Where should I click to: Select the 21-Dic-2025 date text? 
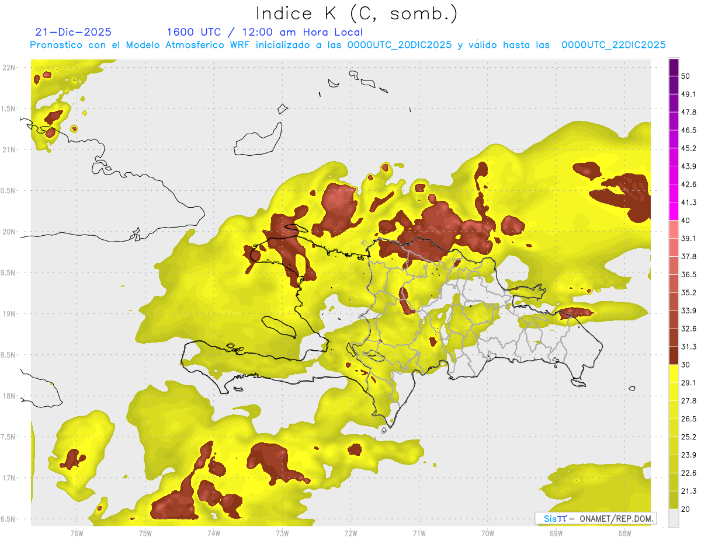pos(74,32)
